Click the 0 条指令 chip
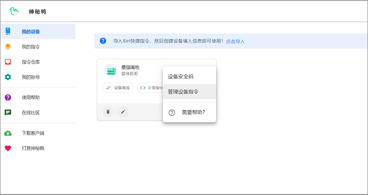This screenshot has width=368, height=195. (x=150, y=88)
